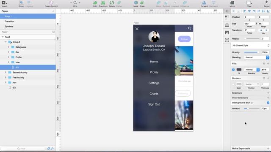The image size is (271, 152).
Task: Select the Symbols page
Action: [28, 27]
